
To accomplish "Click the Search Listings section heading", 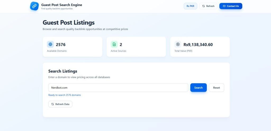I will tap(63, 71).
